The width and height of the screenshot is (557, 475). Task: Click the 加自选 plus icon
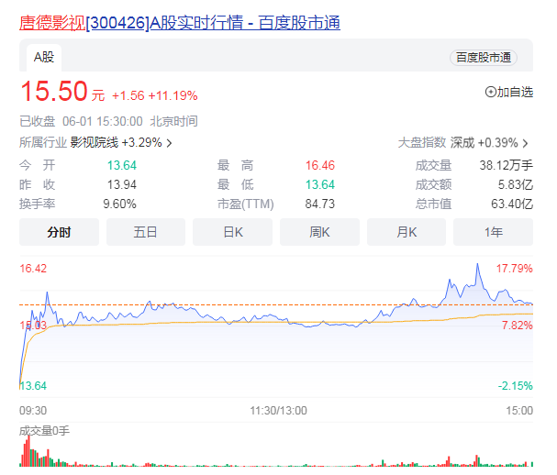click(x=490, y=92)
